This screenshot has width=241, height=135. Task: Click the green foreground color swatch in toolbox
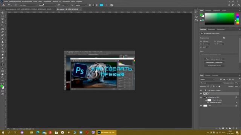click(x=2, y=87)
